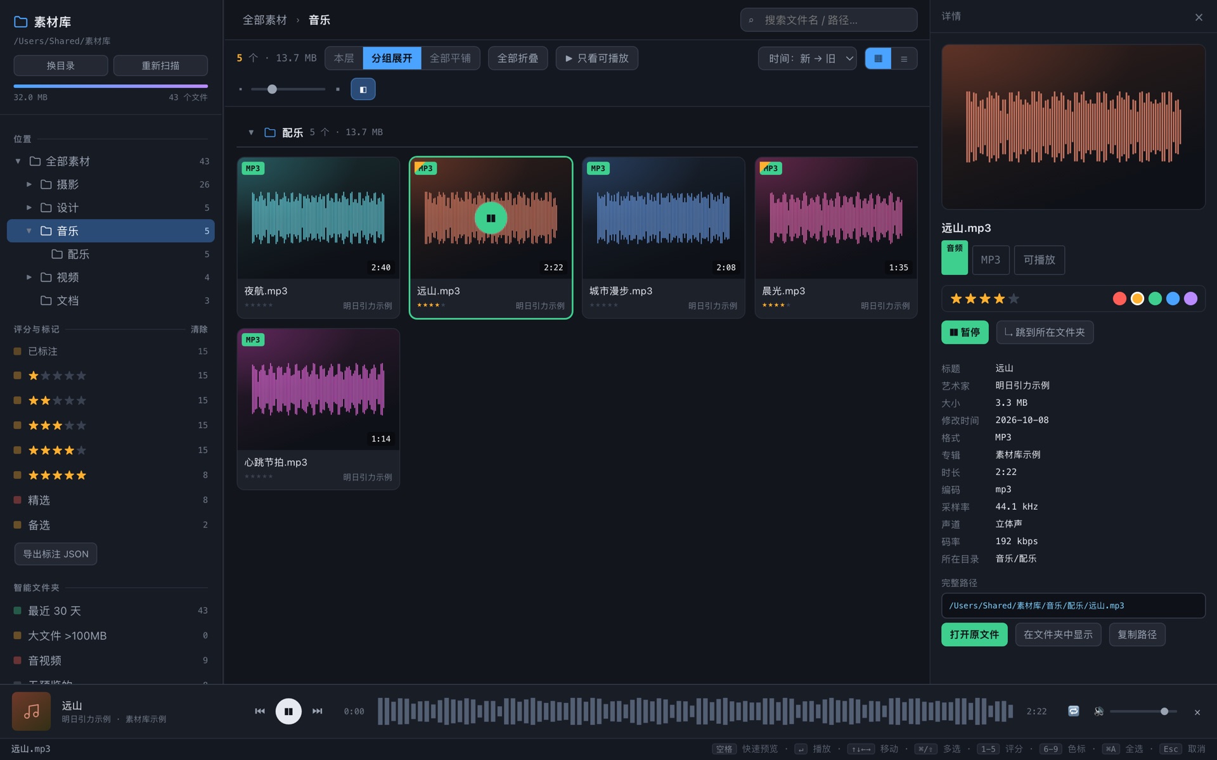1217x760 pixels.
Task: Click small thumbnail size icon left of slider
Action: coord(240,89)
